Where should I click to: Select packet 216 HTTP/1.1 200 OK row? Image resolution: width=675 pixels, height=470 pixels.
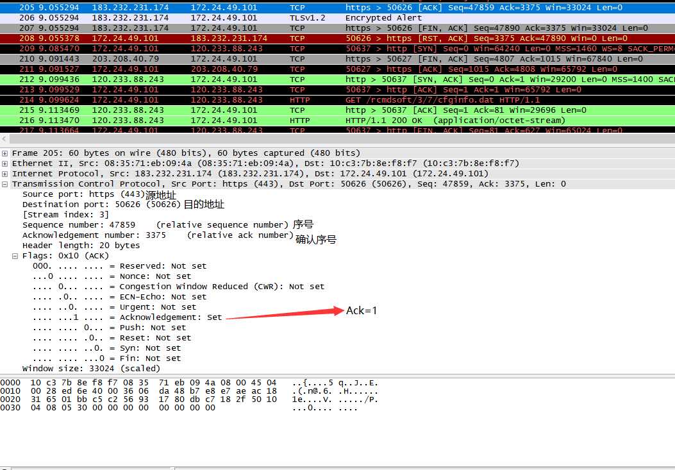click(337, 121)
